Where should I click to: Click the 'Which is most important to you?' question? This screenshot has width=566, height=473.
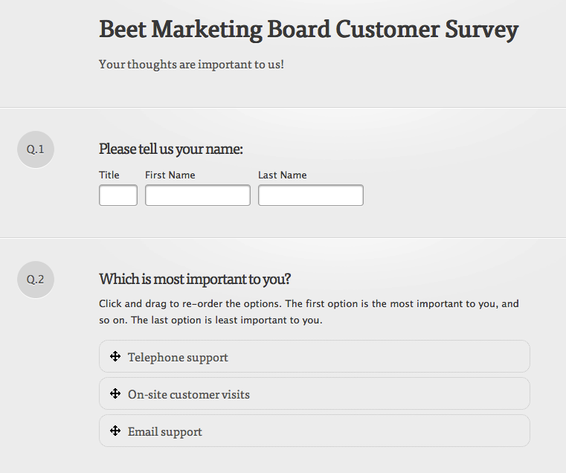point(195,279)
